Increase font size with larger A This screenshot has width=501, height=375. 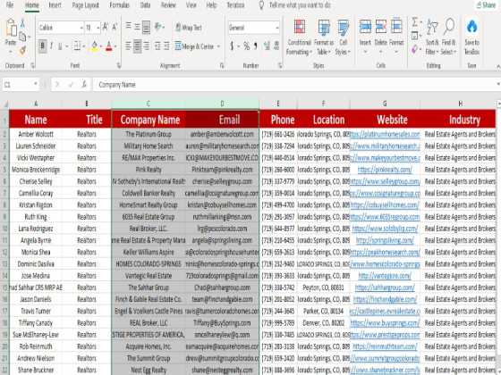click(106, 28)
